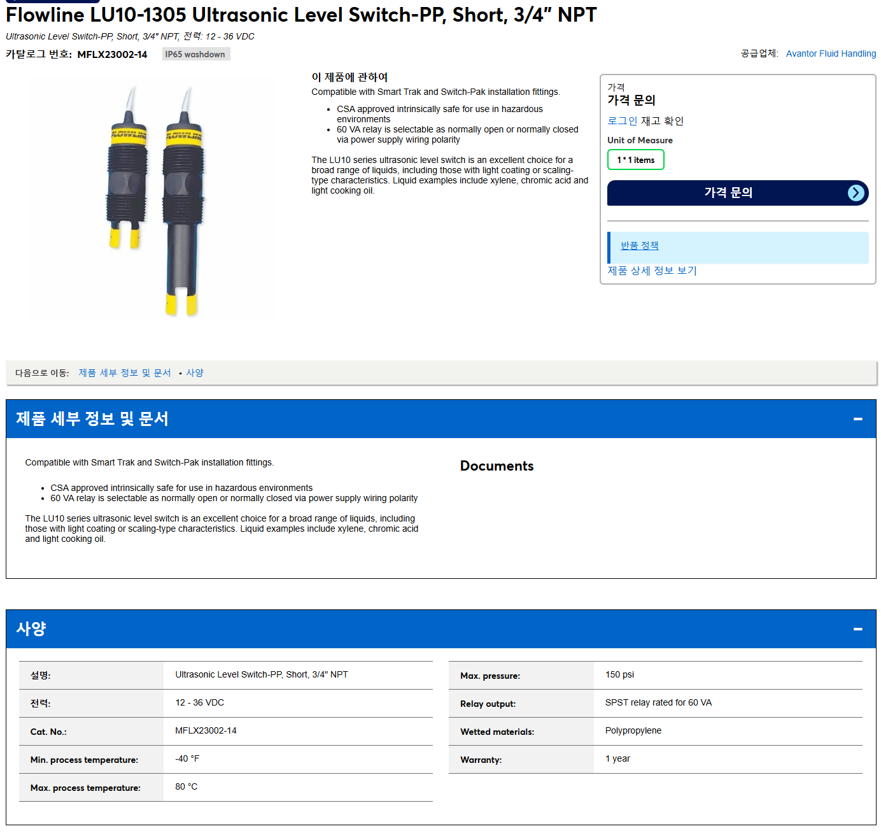Click the arrow icon on 가격 문의 button
The image size is (881, 838).
(856, 193)
